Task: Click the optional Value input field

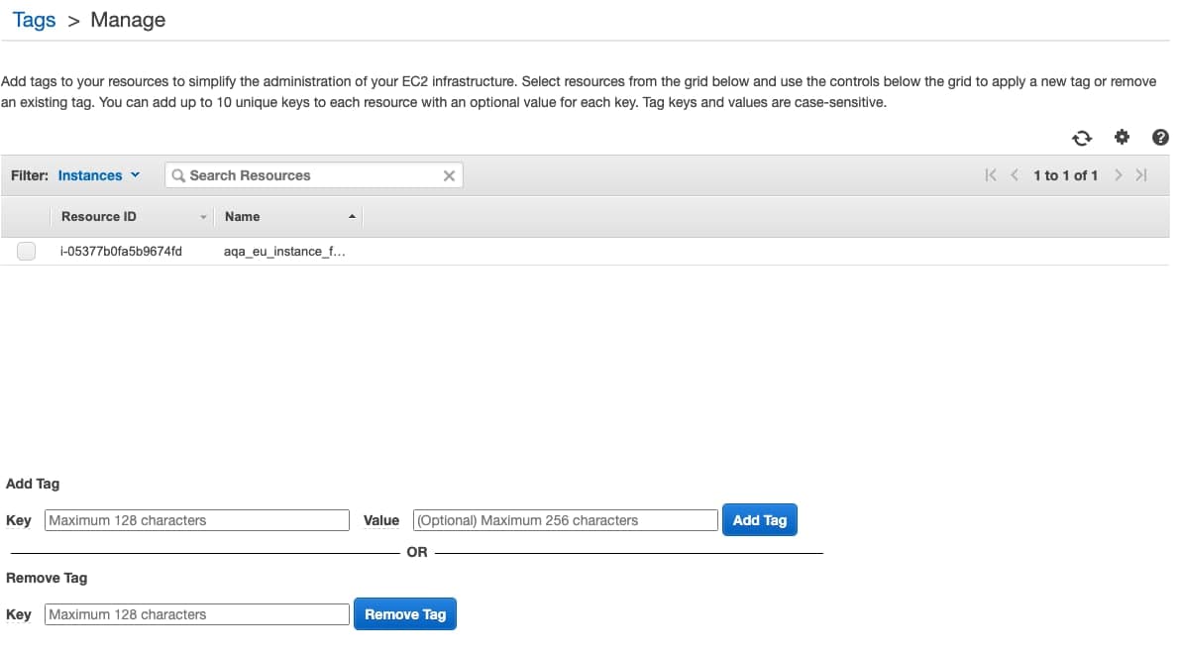Action: tap(565, 520)
